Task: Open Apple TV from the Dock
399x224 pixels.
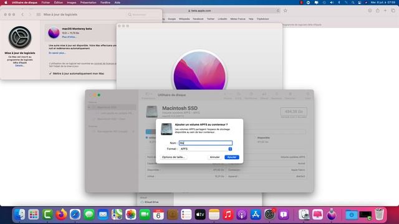Action: [200, 215]
